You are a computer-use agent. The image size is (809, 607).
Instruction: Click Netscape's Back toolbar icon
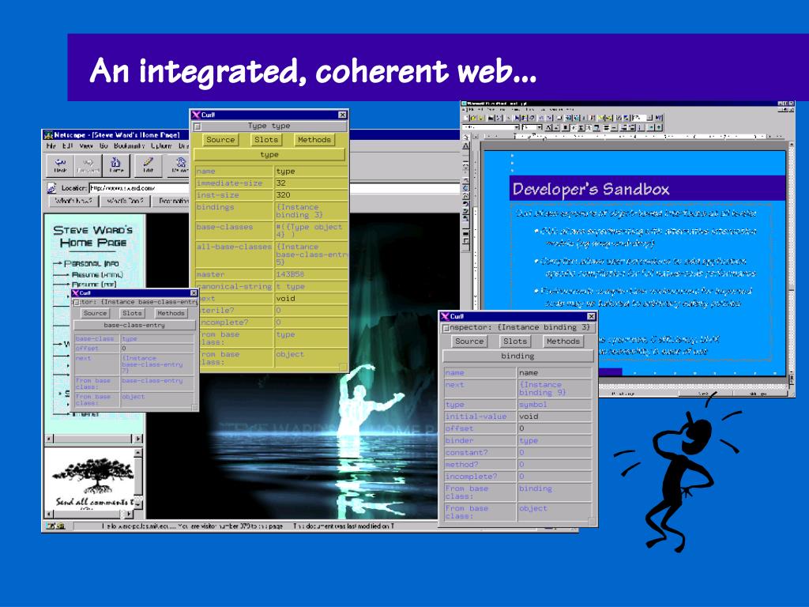60,165
